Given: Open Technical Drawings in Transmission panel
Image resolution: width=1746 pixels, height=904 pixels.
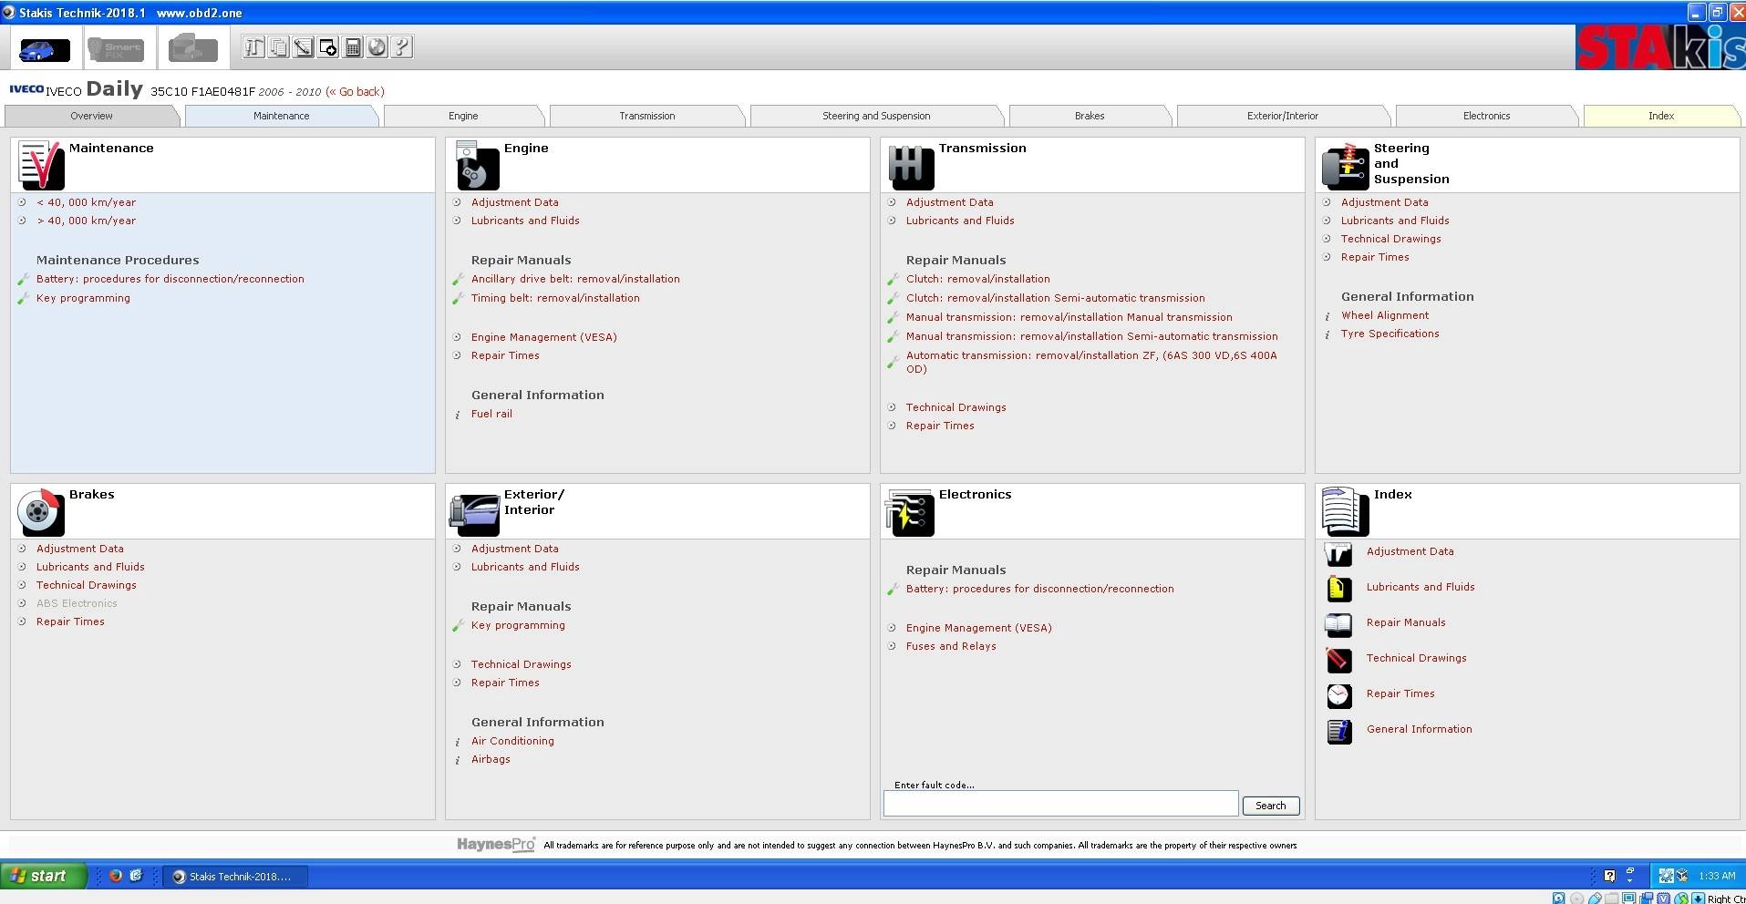Looking at the screenshot, I should 956,407.
